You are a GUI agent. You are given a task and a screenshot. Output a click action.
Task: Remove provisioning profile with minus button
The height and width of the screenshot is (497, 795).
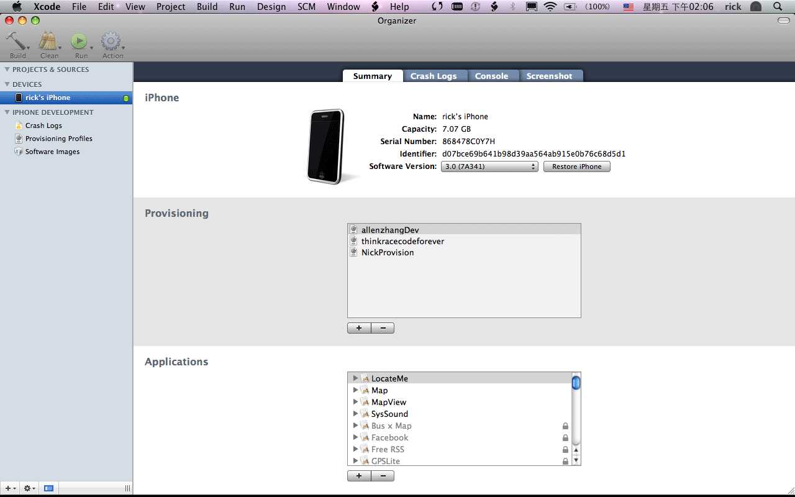(x=383, y=328)
